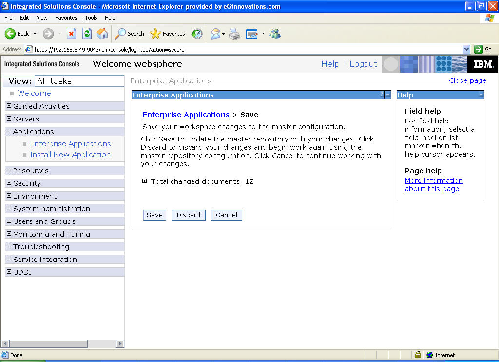
Task: Click the security lock icon in status bar
Action: (x=418, y=355)
